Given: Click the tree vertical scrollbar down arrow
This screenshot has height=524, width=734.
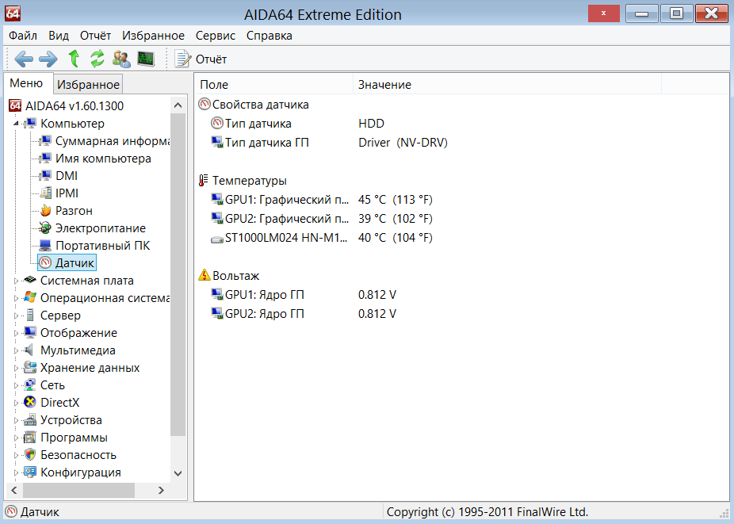Looking at the screenshot, I should tap(178, 473).
